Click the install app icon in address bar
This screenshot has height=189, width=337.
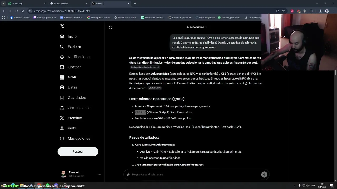point(277,11)
